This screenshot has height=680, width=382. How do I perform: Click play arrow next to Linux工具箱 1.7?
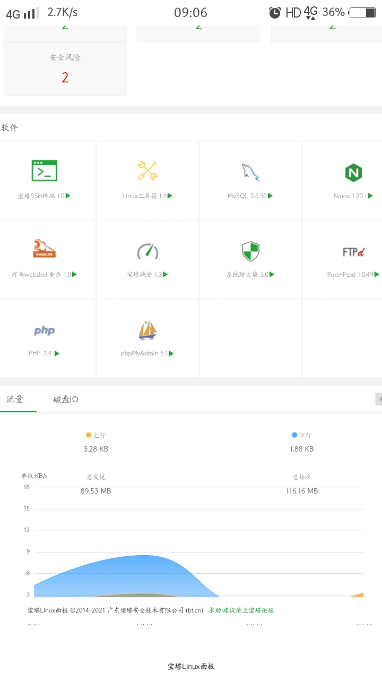[170, 195]
